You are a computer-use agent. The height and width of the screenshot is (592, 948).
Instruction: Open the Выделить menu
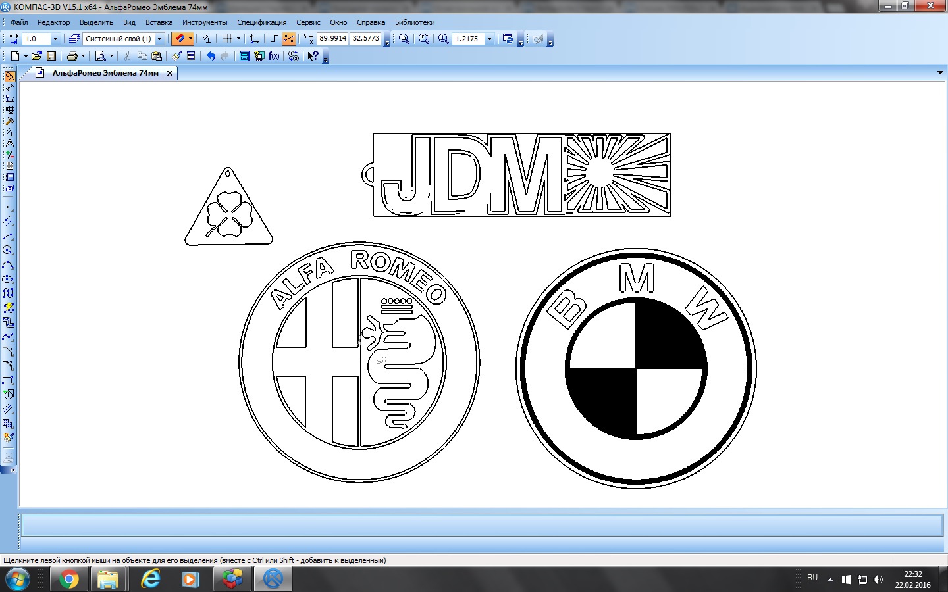coord(96,22)
